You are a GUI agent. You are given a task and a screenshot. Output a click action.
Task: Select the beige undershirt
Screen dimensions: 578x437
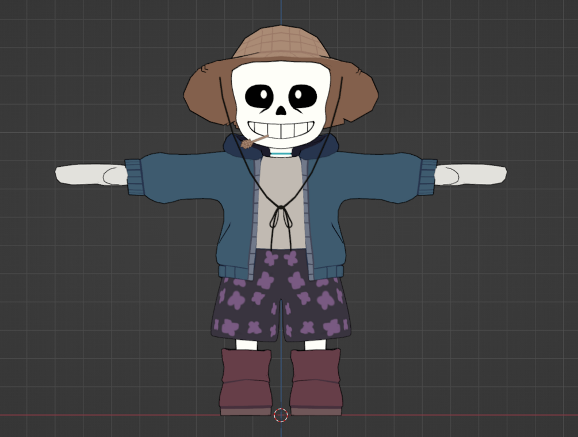pos(281,202)
